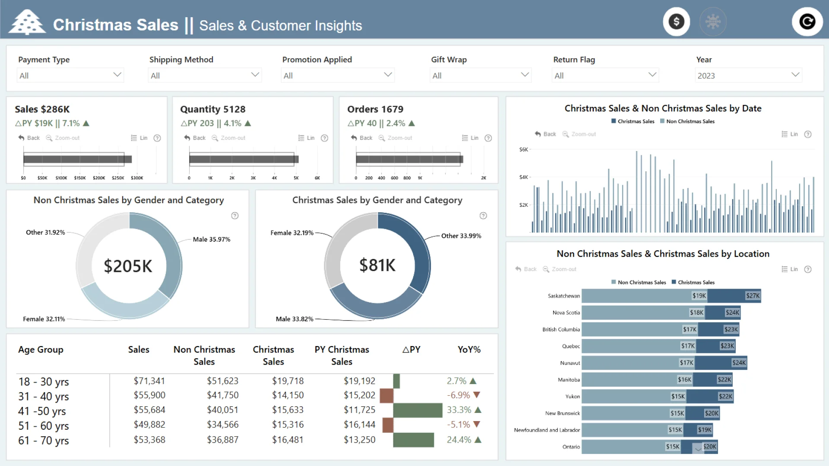Viewport: 829px width, 466px height.
Task: Open the Shipping Method dropdown
Action: pyautogui.click(x=205, y=75)
